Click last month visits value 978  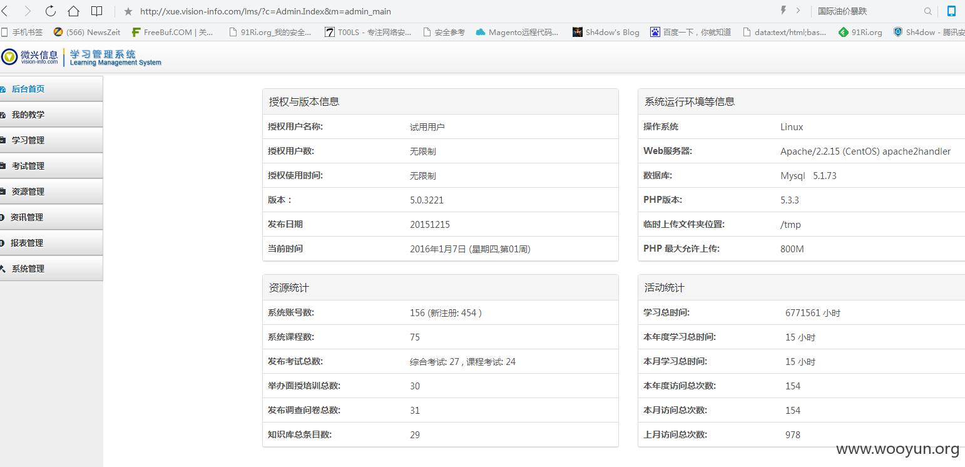(x=793, y=435)
